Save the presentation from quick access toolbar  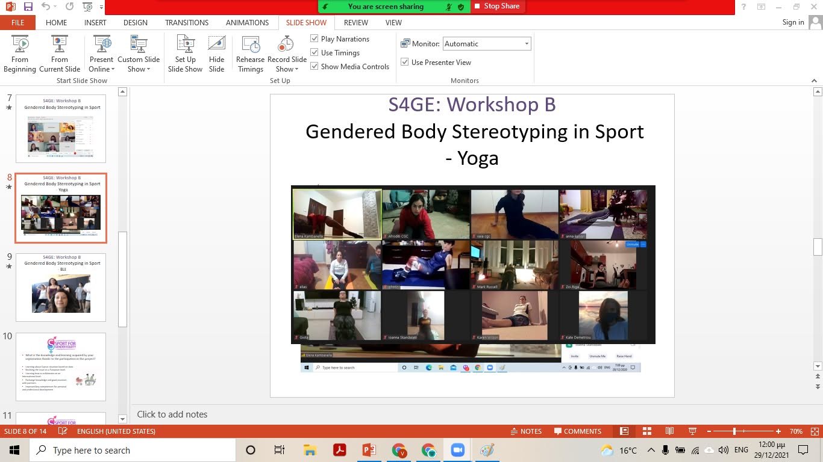coord(28,7)
